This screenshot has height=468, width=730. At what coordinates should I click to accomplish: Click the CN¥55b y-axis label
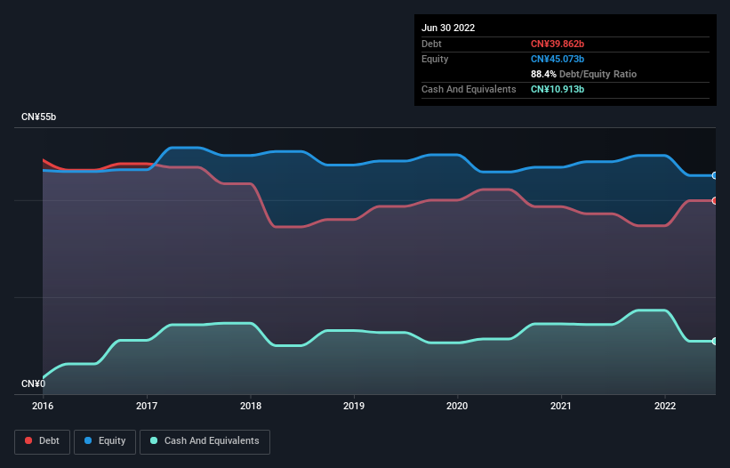[x=38, y=117]
